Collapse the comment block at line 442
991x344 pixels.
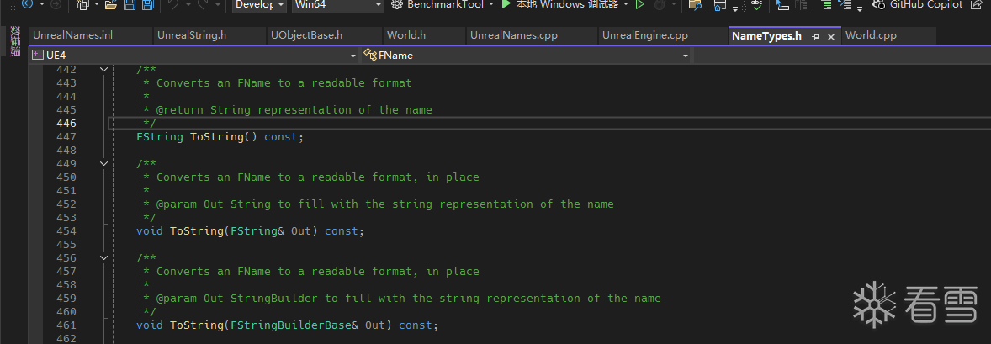103,69
